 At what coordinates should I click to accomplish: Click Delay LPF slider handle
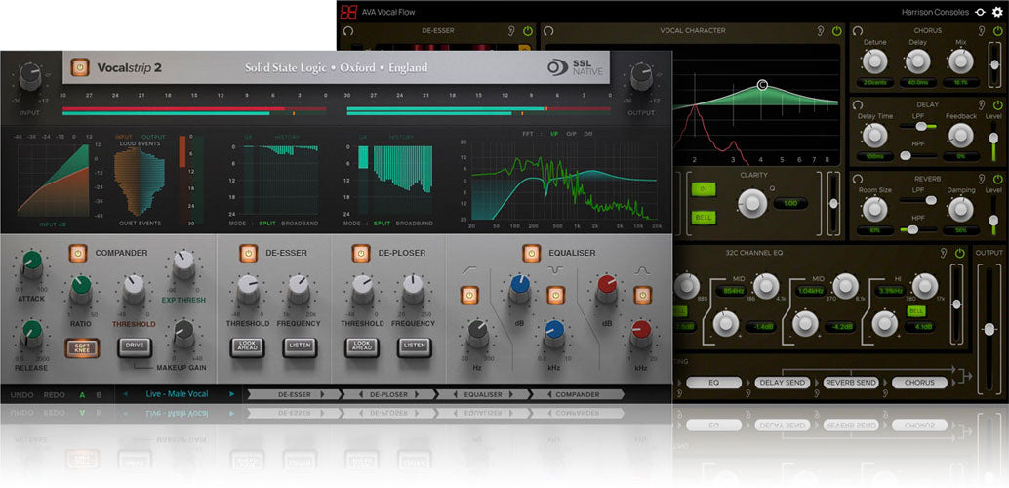pos(921,126)
